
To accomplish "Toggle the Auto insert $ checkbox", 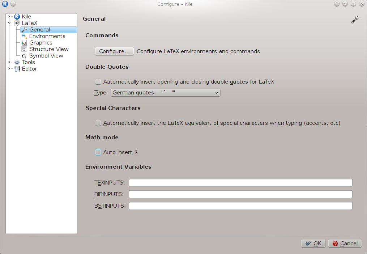I will tap(98, 152).
